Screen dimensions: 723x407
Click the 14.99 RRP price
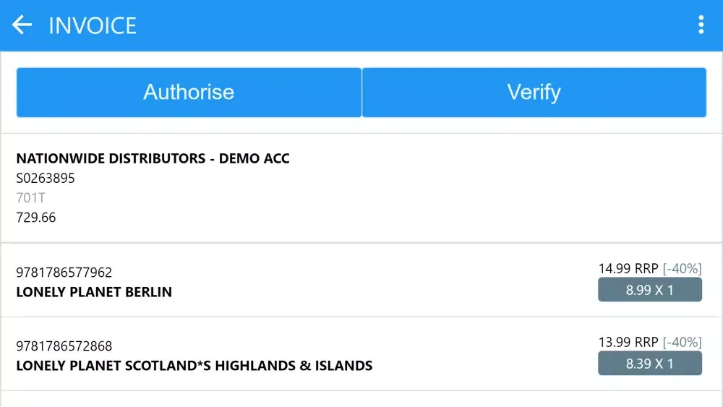(x=628, y=269)
